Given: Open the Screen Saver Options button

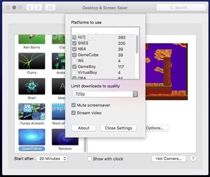Looking at the screenshot, I should coord(156,128).
